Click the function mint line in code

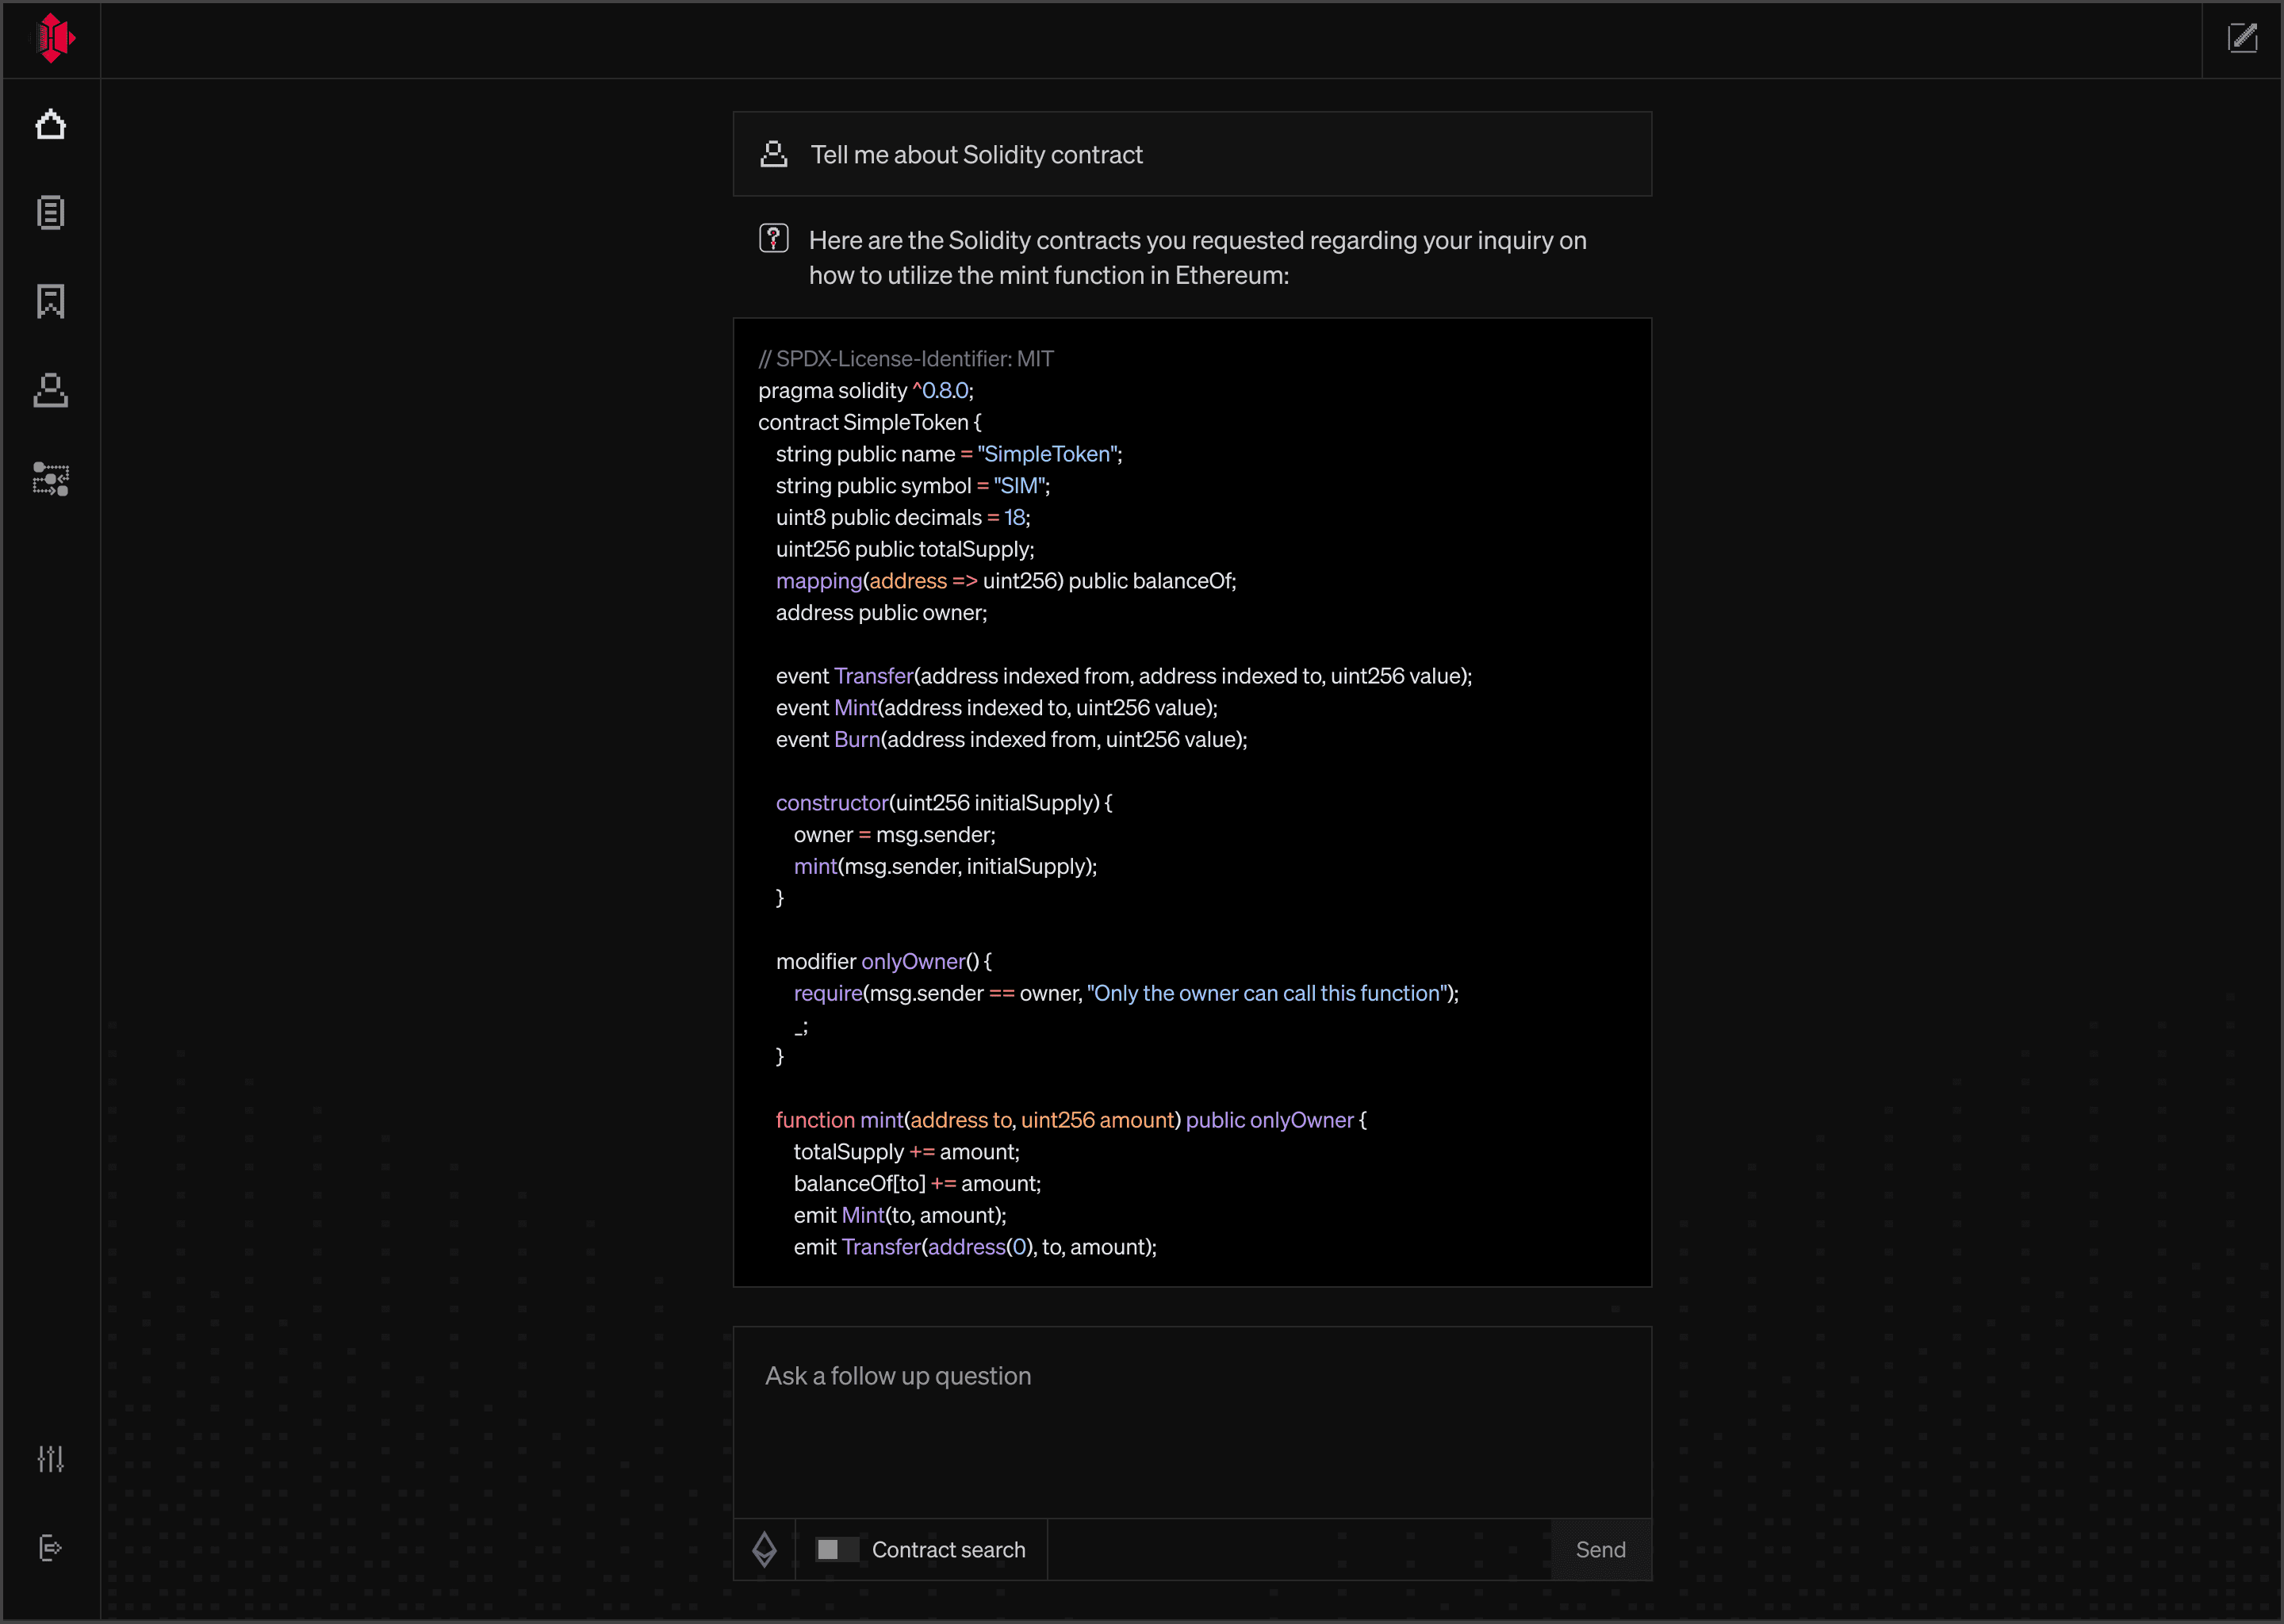pyautogui.click(x=1070, y=1120)
